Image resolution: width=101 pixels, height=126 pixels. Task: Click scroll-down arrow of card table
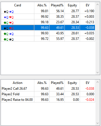point(97,73)
